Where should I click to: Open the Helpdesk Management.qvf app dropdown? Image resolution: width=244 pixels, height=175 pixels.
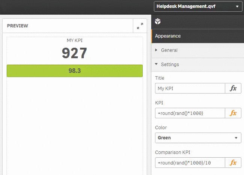pos(198,6)
